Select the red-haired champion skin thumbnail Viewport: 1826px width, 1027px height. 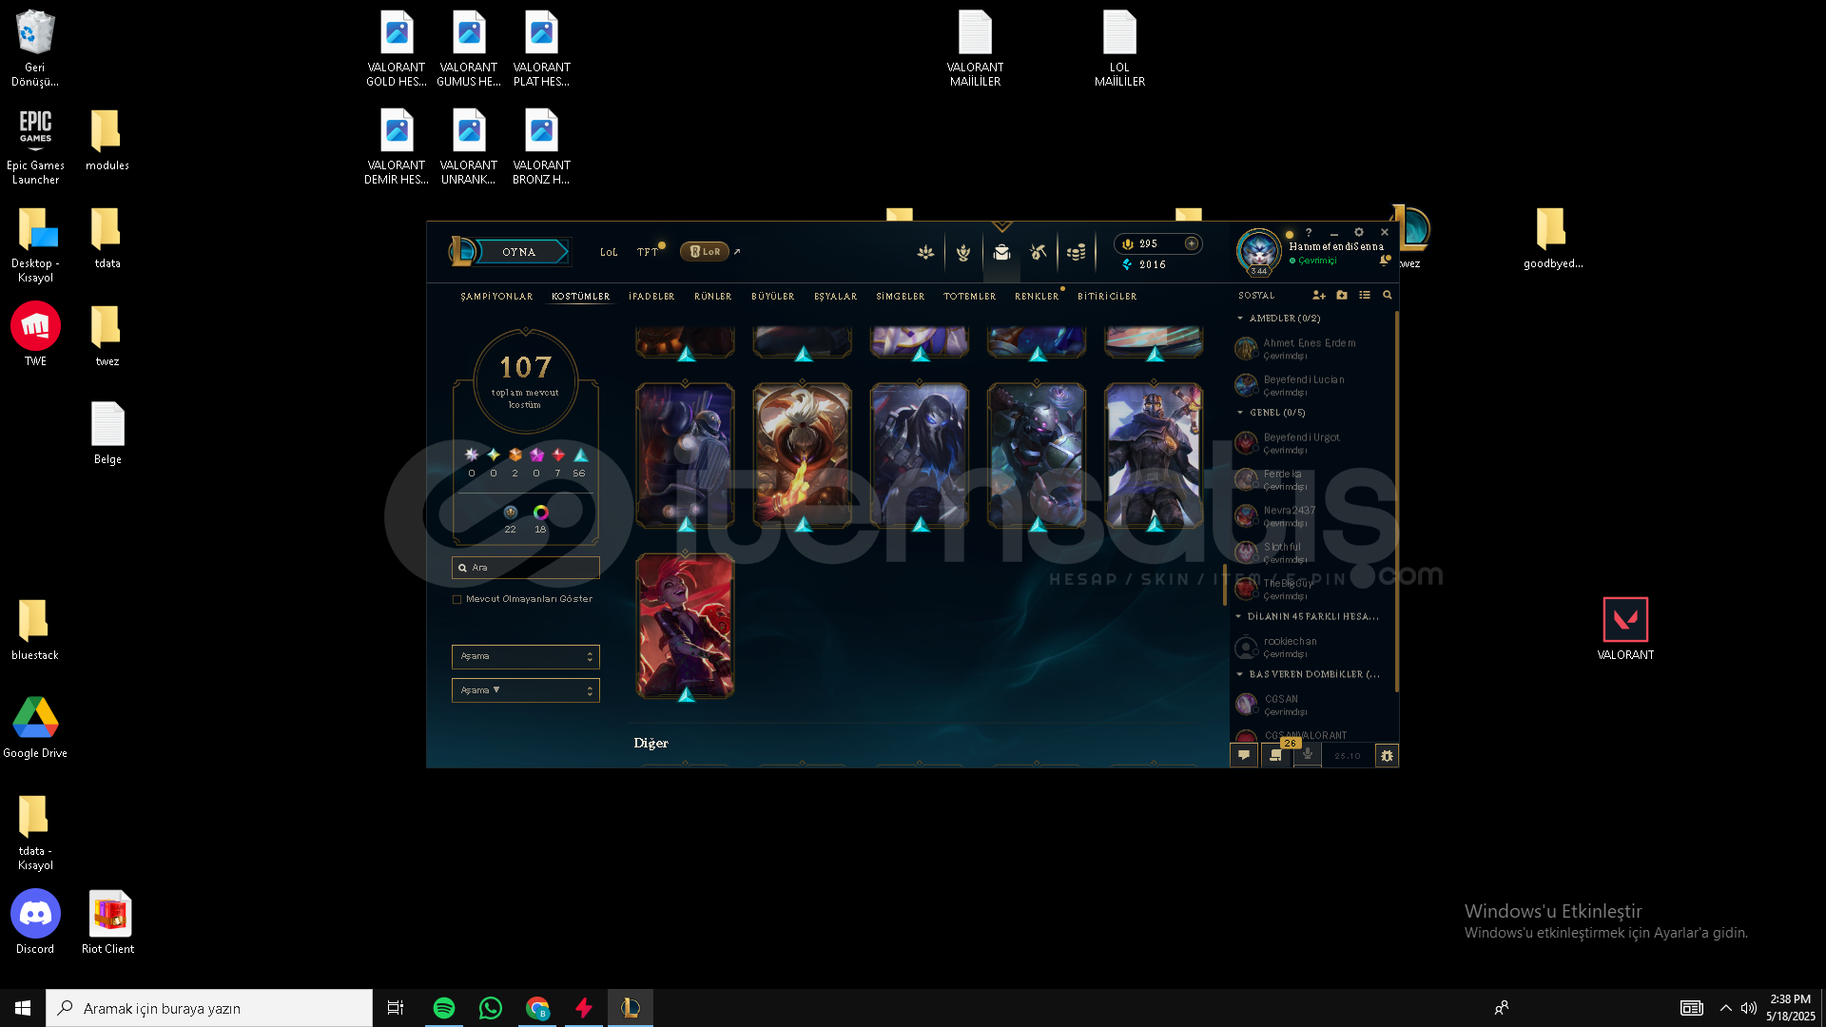pyautogui.click(x=685, y=627)
